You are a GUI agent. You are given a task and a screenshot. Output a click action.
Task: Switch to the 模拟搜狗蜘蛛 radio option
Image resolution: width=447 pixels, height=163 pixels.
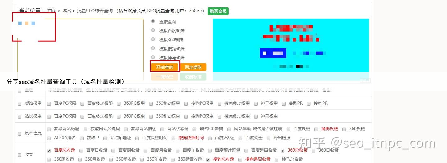(153, 48)
